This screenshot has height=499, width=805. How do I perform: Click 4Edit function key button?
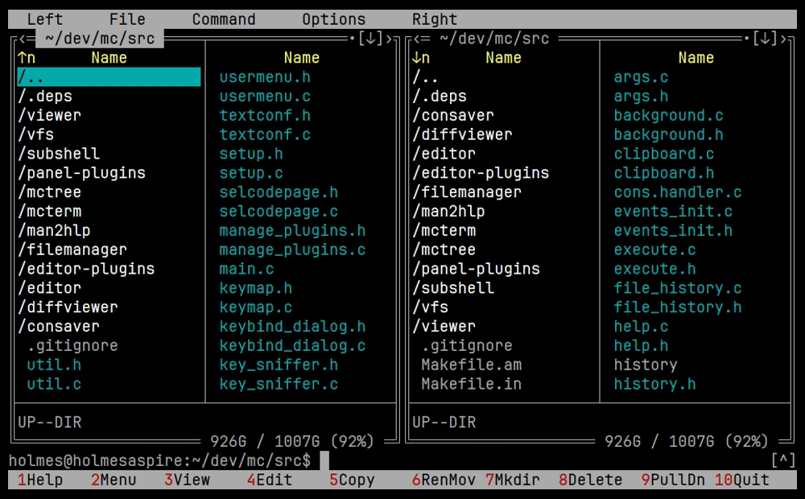270,480
